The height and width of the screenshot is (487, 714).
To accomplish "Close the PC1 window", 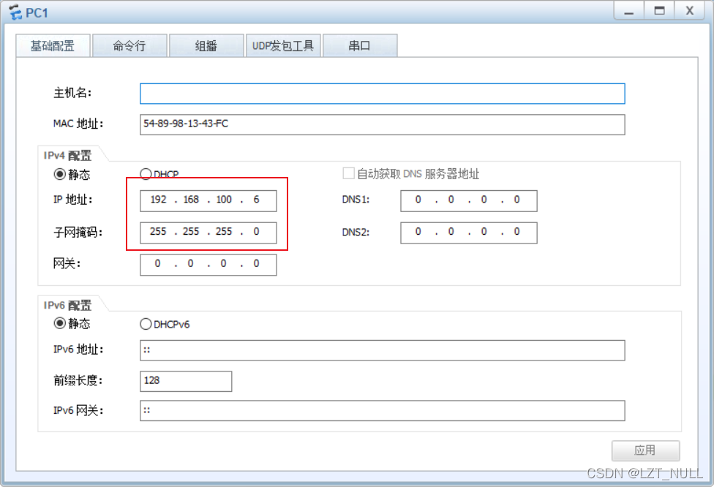I will coord(690,10).
